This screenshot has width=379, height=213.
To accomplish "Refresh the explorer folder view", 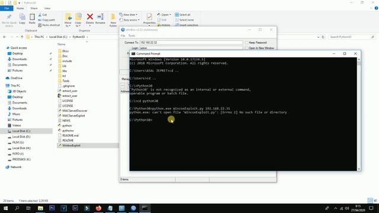I will coord(323,37).
